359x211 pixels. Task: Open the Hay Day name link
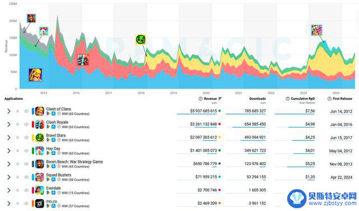coord(53,149)
